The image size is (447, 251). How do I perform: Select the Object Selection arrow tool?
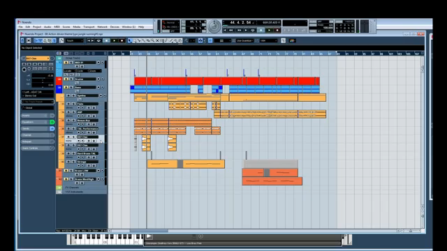click(x=130, y=40)
